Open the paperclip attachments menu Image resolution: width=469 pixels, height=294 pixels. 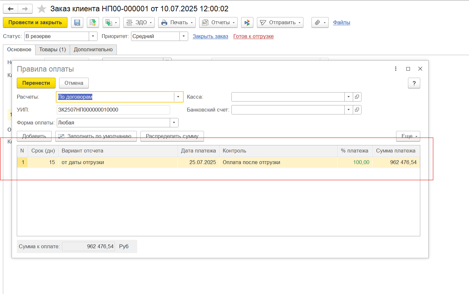[320, 23]
